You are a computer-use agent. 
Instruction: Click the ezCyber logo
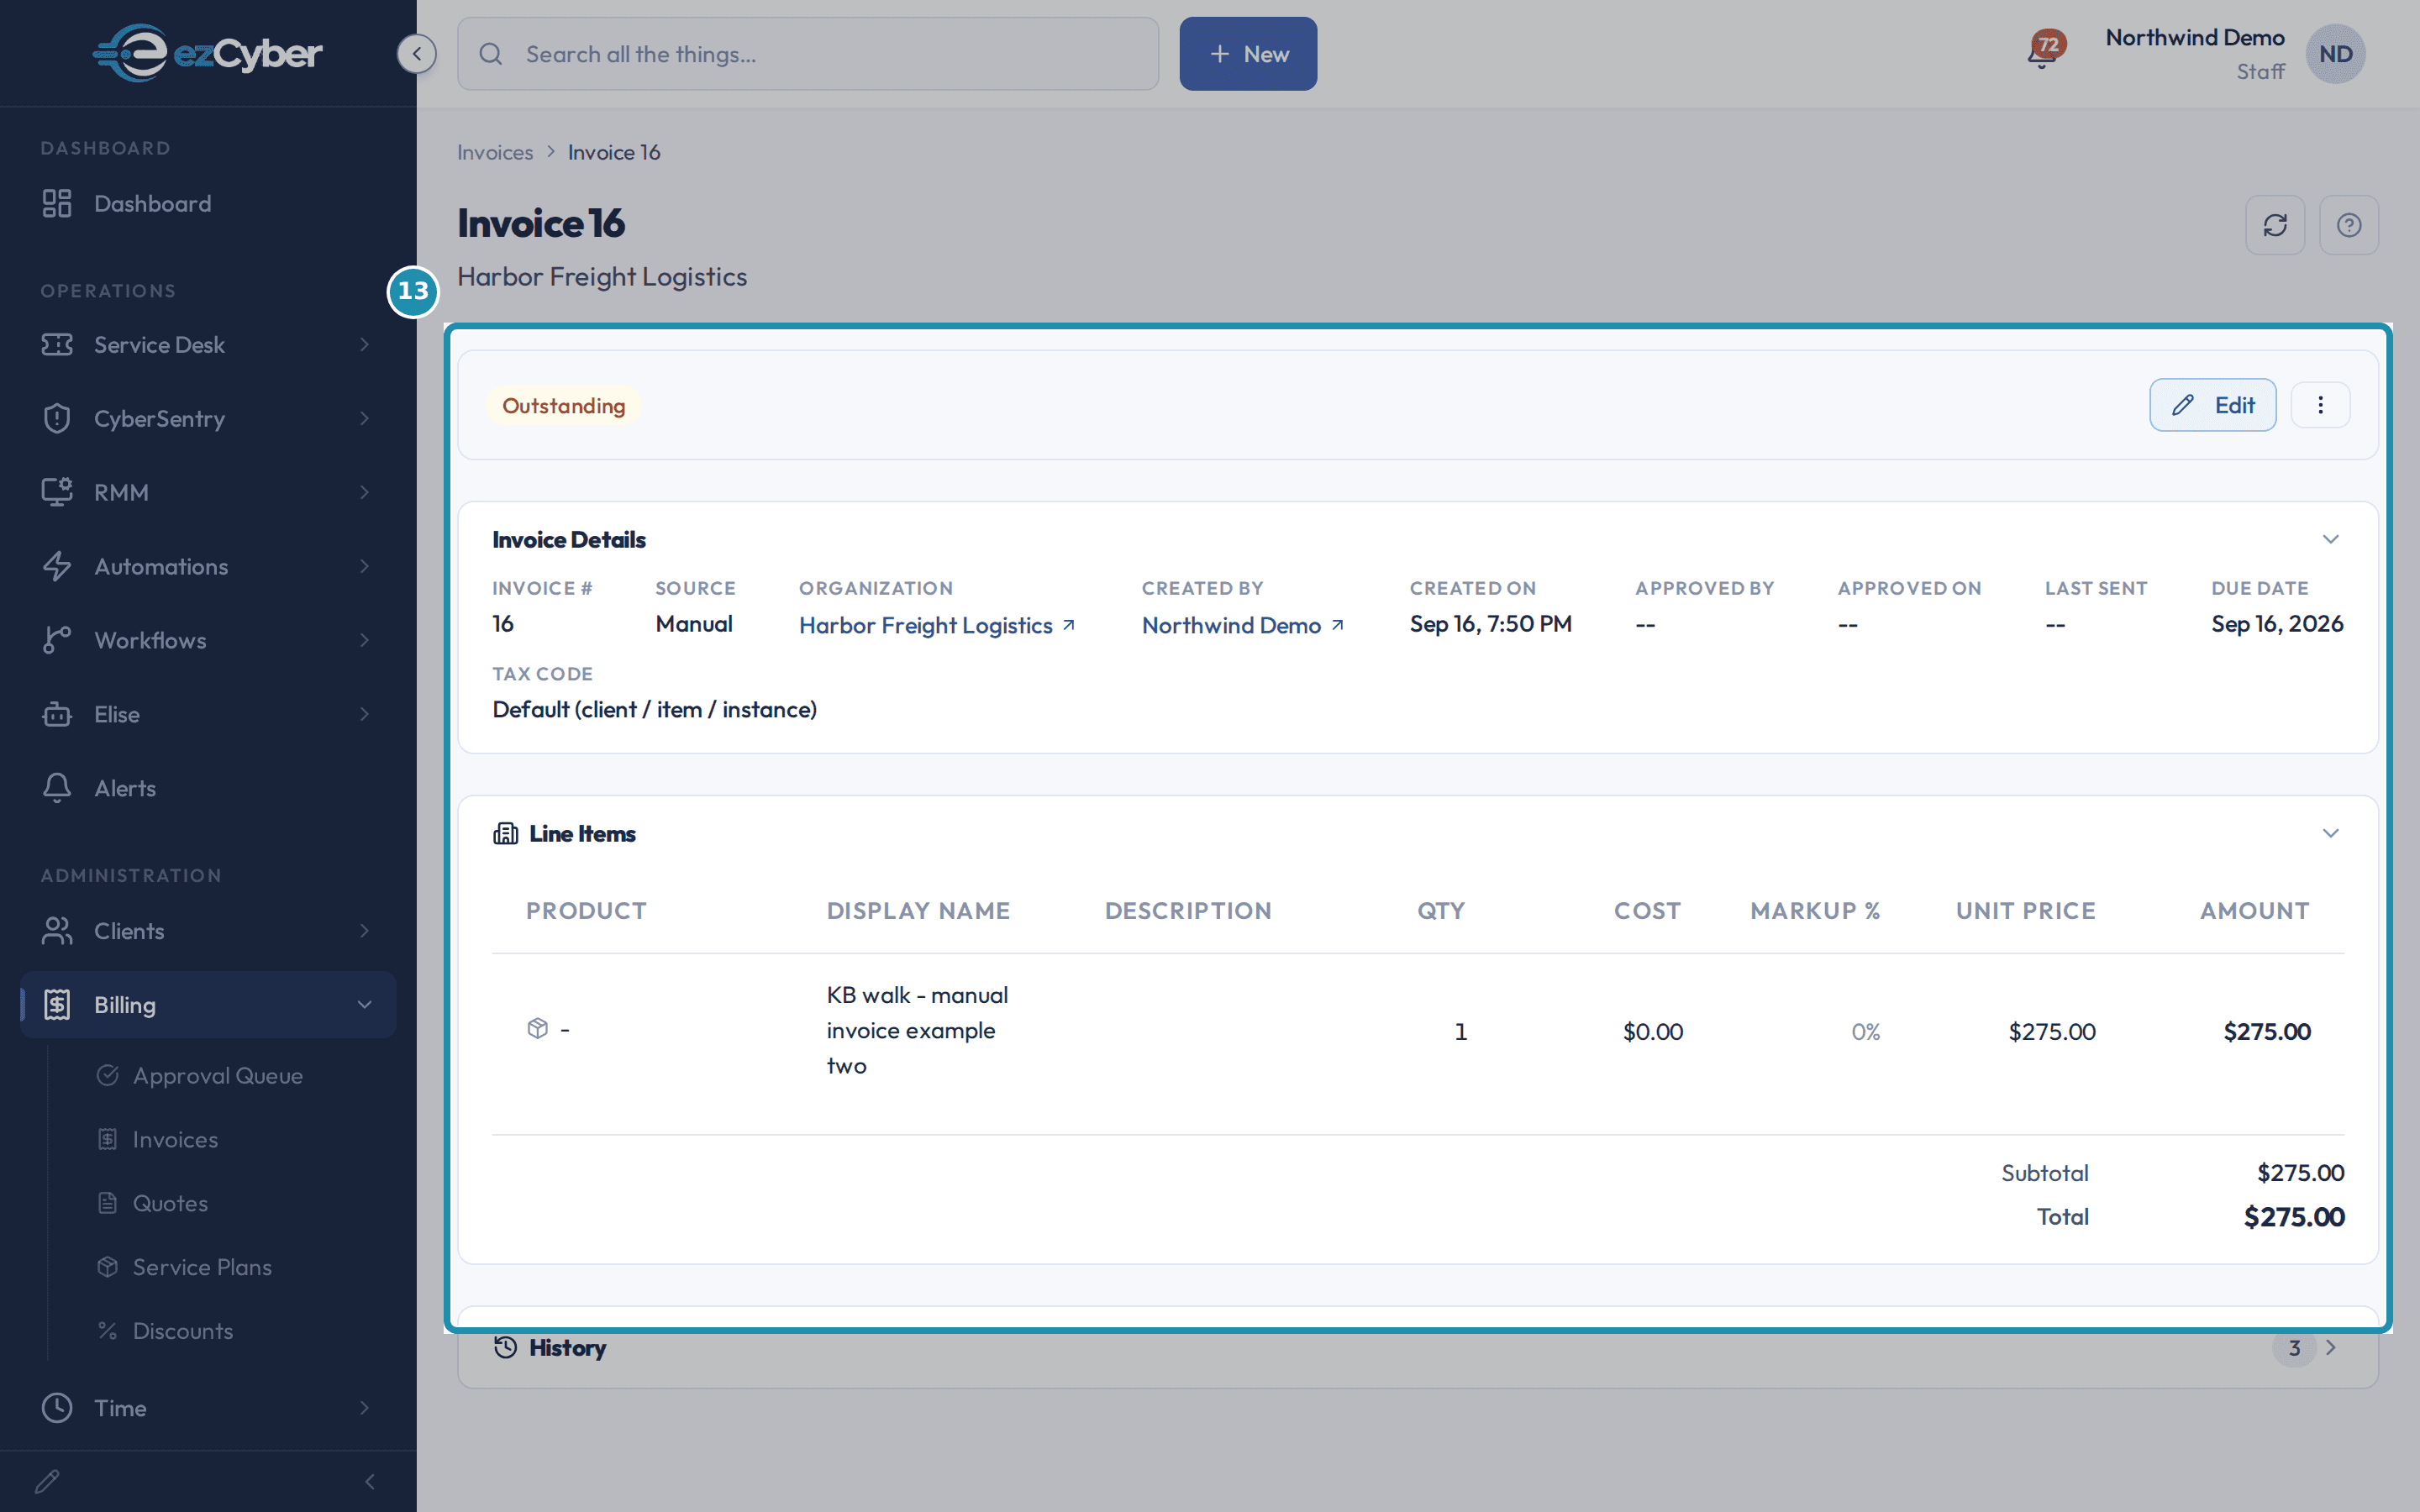(207, 52)
